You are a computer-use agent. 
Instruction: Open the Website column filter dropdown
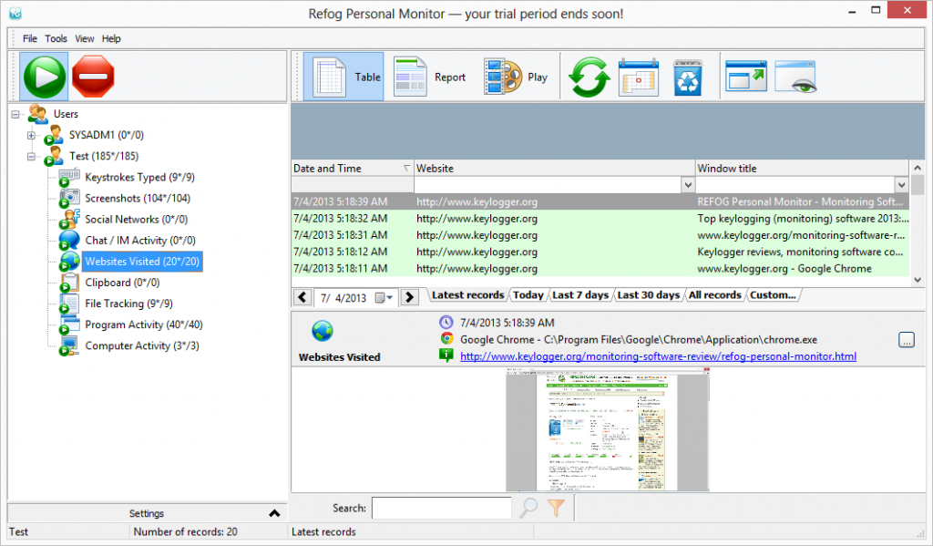tap(688, 185)
